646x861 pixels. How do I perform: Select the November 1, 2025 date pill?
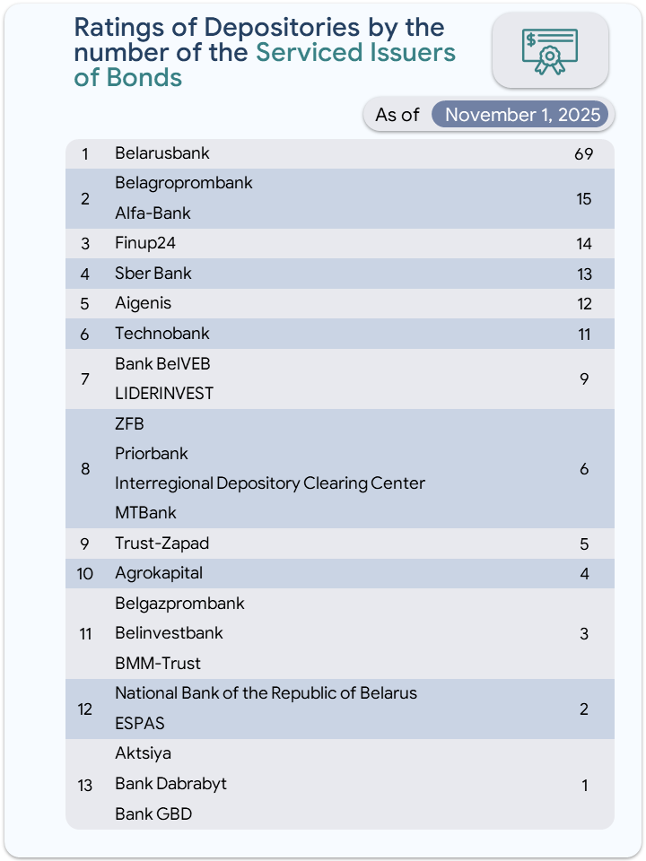pyautogui.click(x=521, y=115)
